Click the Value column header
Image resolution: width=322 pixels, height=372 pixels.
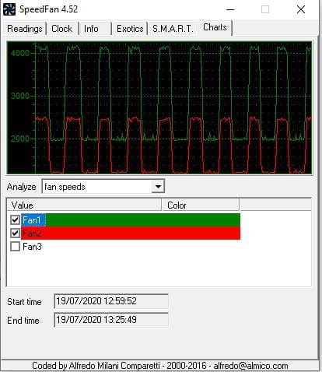point(84,205)
